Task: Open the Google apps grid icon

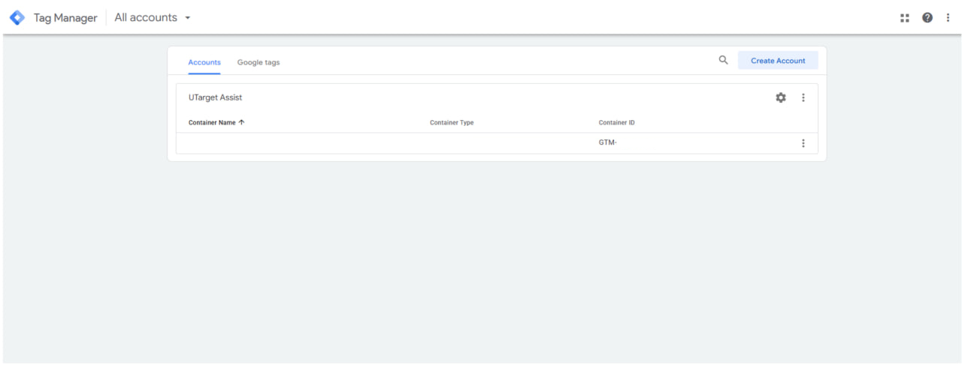Action: coord(904,17)
